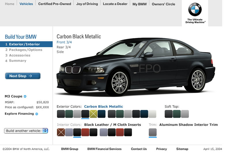
Task: Open the Joy of Driving section
Action: 87,4
